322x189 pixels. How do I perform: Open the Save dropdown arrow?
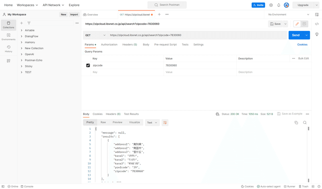point(285,24)
